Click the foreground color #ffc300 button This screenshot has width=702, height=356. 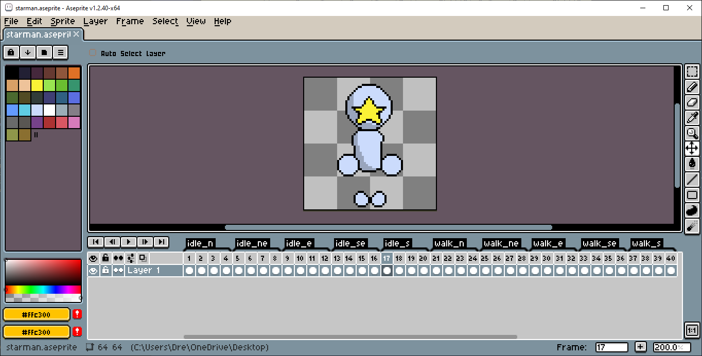coord(37,314)
